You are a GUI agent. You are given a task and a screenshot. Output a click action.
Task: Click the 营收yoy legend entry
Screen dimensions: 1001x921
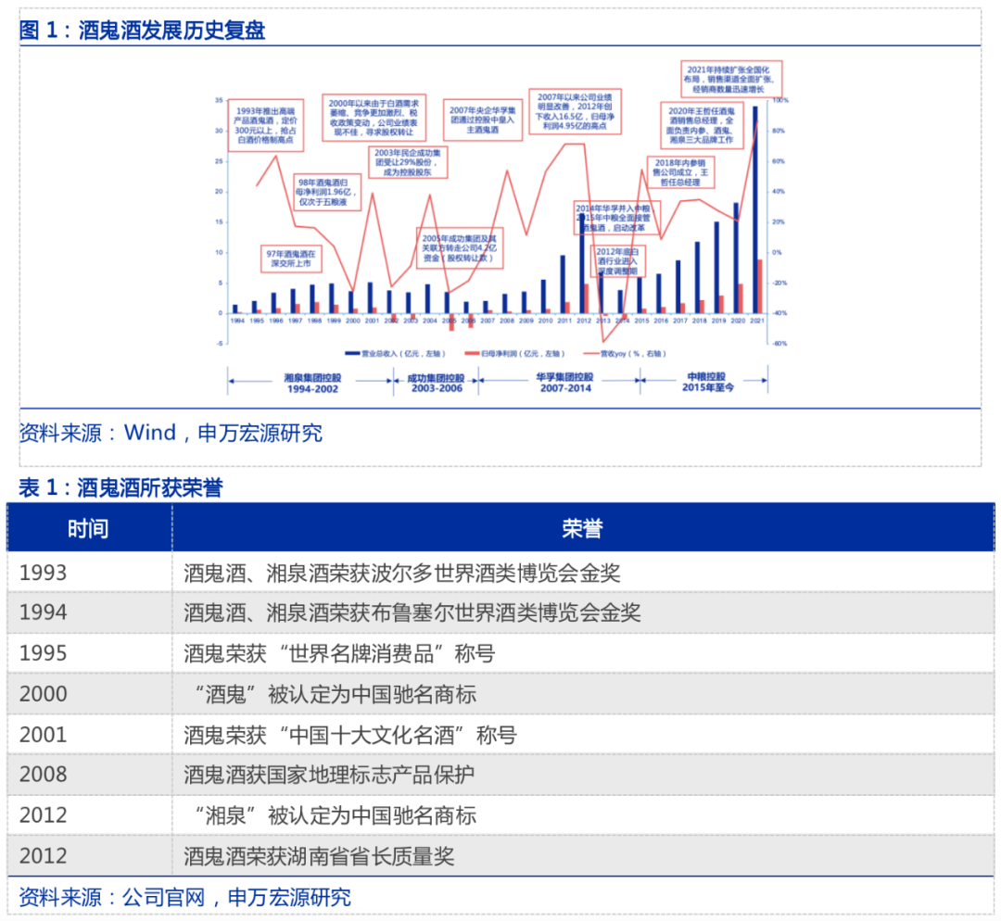(x=625, y=354)
